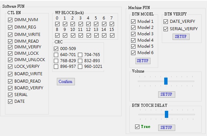
Task: Uncheck the SERIAL checkbox in CTL EN
Action: click(x=10, y=95)
